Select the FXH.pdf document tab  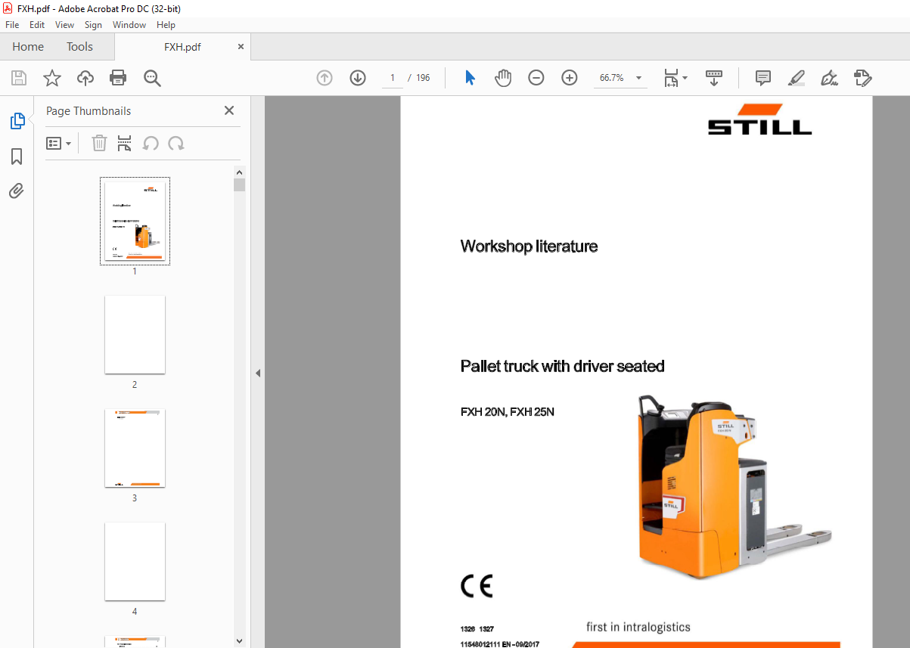(x=182, y=47)
